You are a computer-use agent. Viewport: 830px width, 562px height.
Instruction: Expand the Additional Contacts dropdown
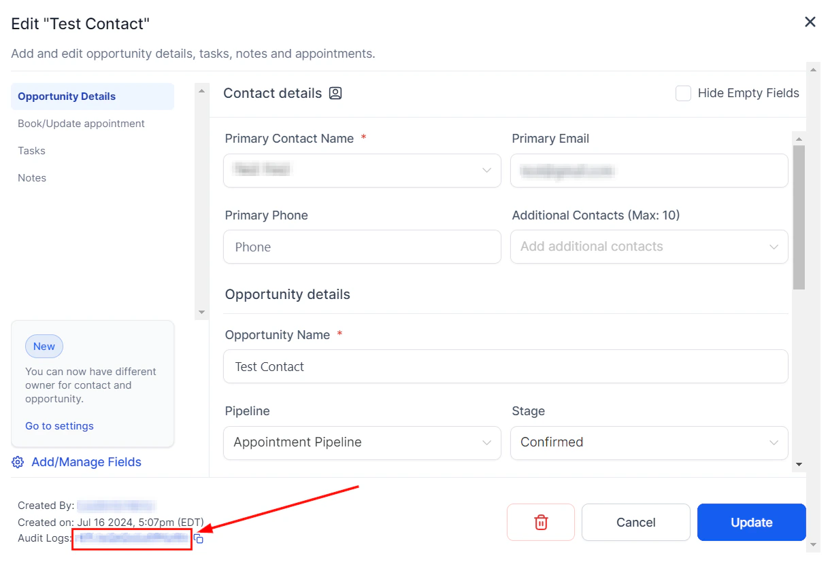[774, 247]
